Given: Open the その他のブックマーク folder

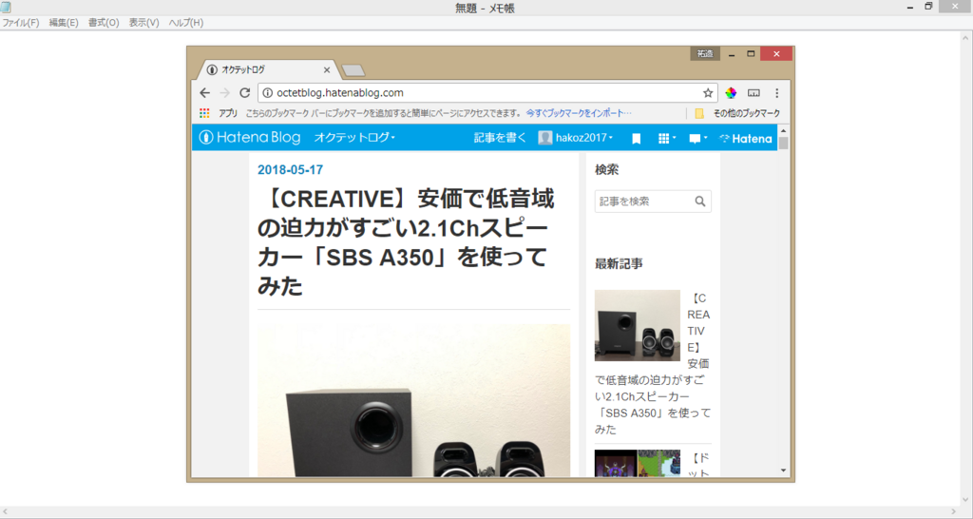Looking at the screenshot, I should 737,113.
